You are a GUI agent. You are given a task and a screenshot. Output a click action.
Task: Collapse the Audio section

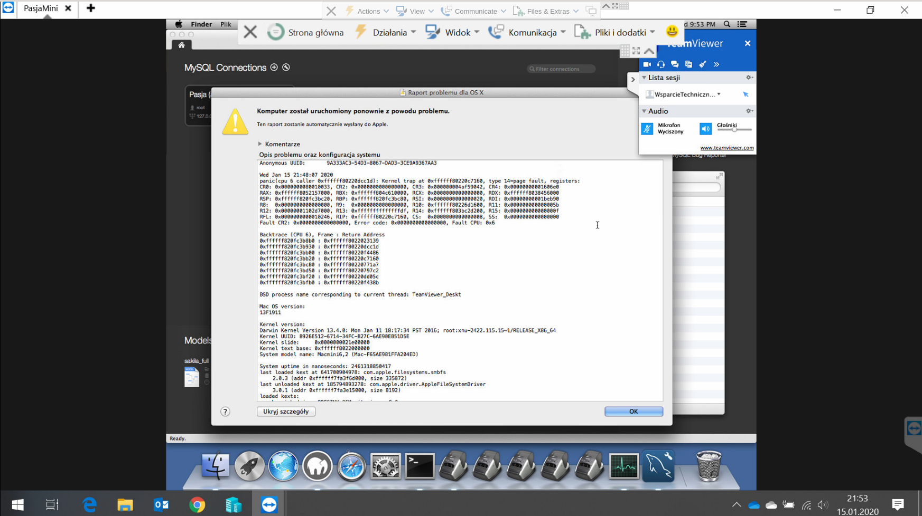644,111
